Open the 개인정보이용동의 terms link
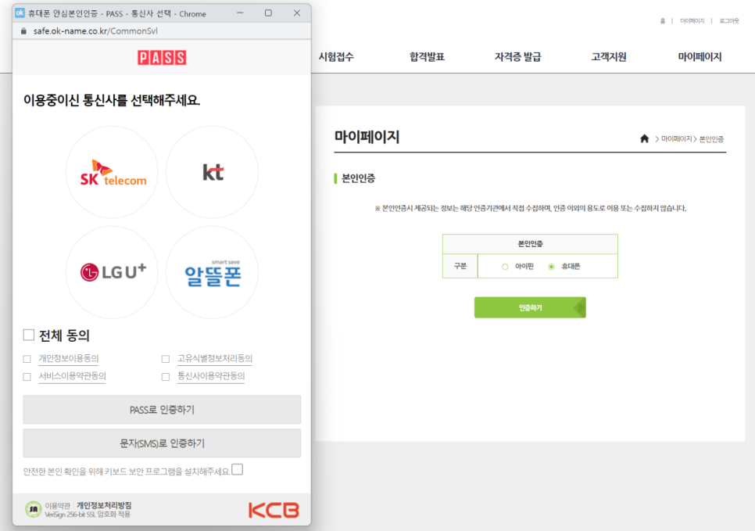The width and height of the screenshot is (755, 531). coord(68,358)
